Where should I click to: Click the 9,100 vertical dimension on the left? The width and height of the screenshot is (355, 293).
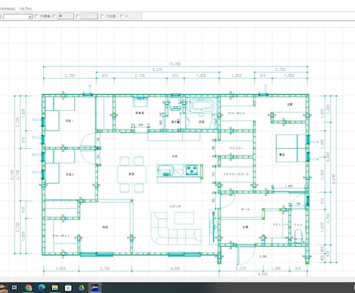12,174
